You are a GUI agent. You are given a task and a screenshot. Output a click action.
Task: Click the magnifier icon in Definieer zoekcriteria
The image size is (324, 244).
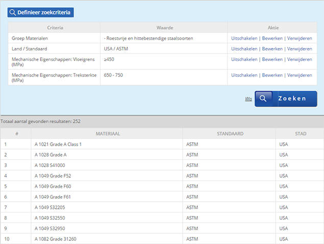[x=13, y=12]
